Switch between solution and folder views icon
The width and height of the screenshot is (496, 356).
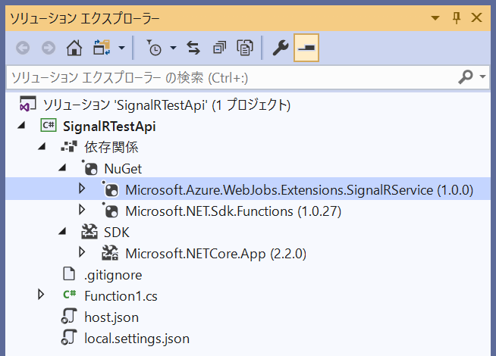(x=102, y=48)
